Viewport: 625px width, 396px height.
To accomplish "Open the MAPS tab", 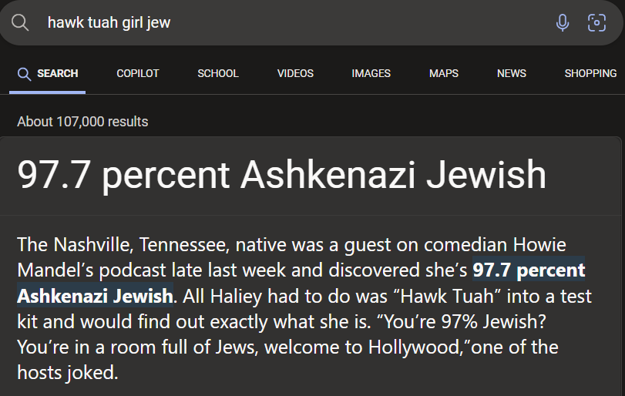I will [x=444, y=74].
